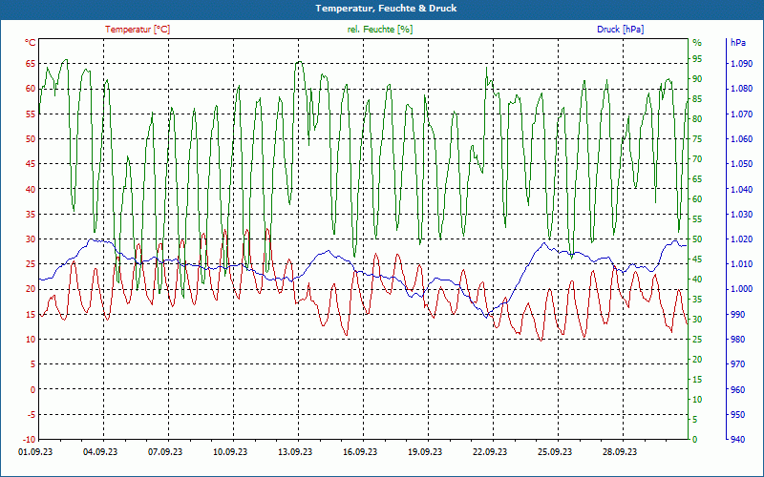Pick the date label "07.09.23"
This screenshot has width=764, height=477.
[165, 451]
